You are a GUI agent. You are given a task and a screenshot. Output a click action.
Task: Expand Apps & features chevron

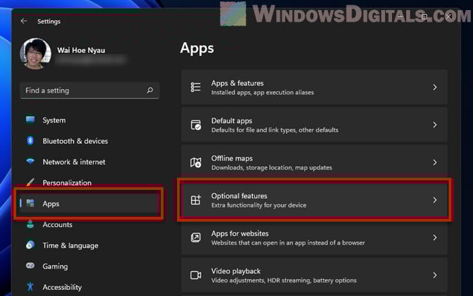click(434, 87)
